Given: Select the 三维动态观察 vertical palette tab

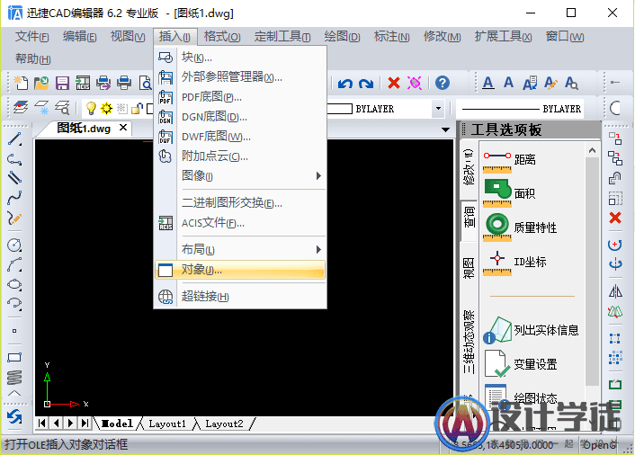Looking at the screenshot, I should pyautogui.click(x=469, y=343).
